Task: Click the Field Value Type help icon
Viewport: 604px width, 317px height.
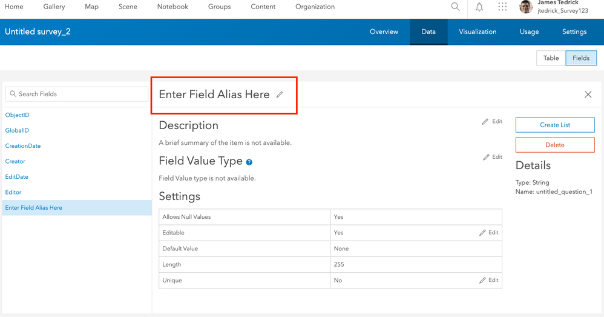Action: 249,162
